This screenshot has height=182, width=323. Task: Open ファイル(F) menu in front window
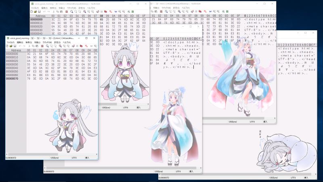point(10,42)
